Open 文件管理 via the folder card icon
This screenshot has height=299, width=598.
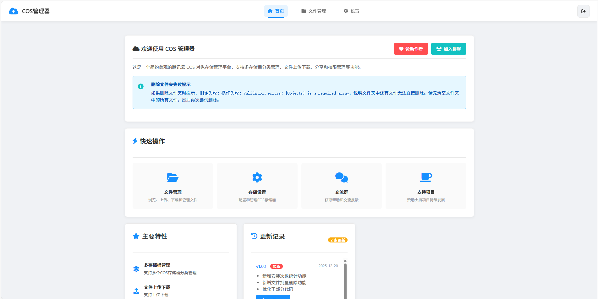[173, 177]
